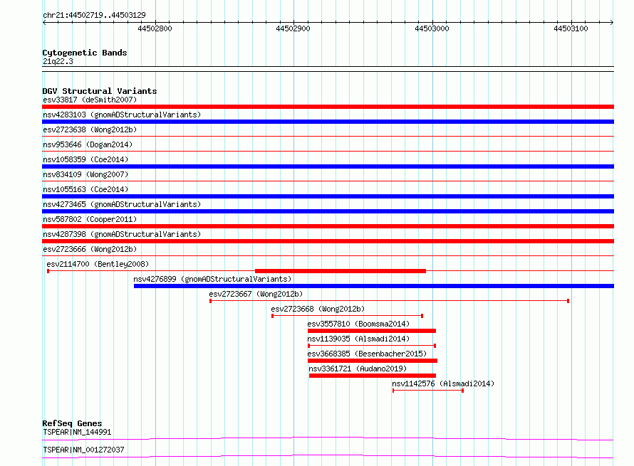Click right arrow end of the ruler
Viewport: 634px width, 466px height.
pos(612,23)
